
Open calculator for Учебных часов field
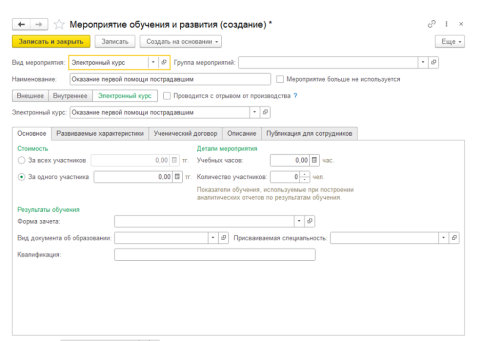(314, 160)
